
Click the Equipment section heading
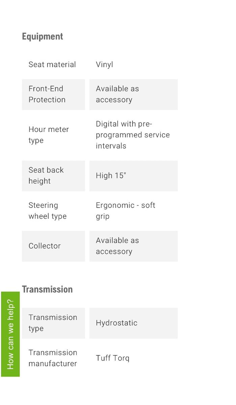coord(42,36)
